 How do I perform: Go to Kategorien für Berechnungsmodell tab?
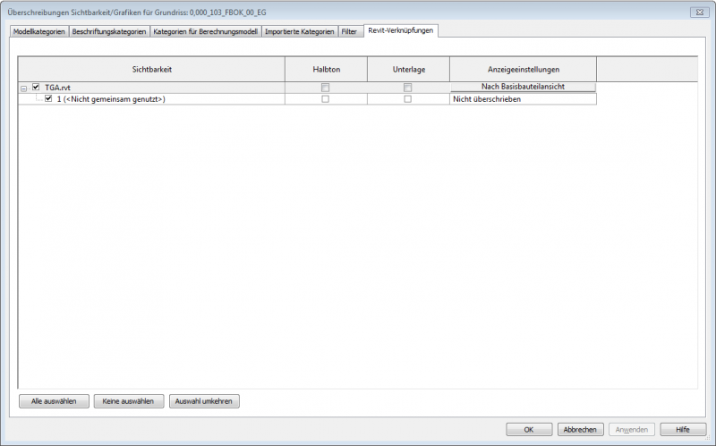[x=205, y=32]
